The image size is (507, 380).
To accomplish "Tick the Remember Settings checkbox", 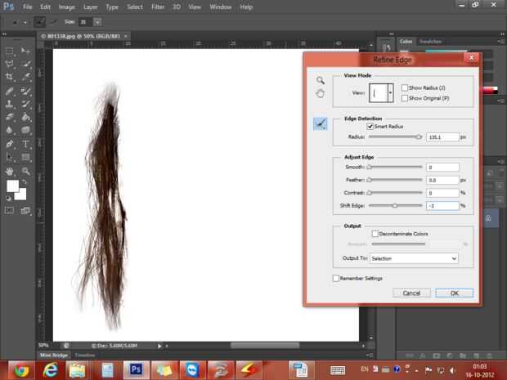I will tap(336, 278).
